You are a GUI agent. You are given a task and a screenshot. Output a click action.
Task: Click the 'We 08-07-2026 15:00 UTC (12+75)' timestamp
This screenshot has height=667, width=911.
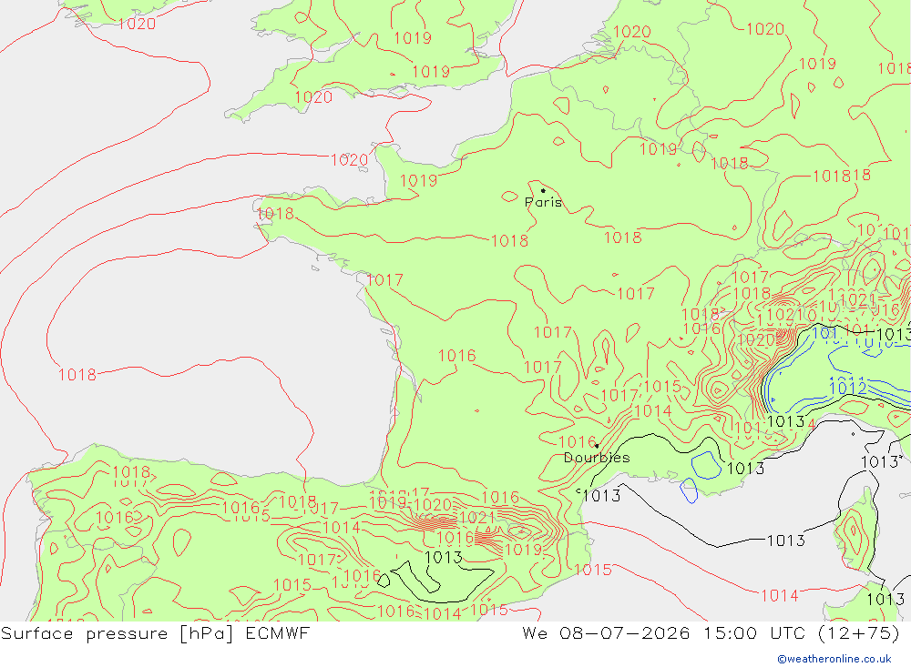coord(711,632)
